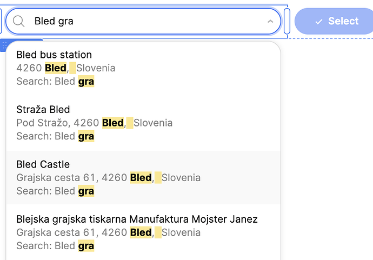This screenshot has width=373, height=260.
Task: Choose the "Bled bus station" suggestion
Action: pyautogui.click(x=143, y=68)
